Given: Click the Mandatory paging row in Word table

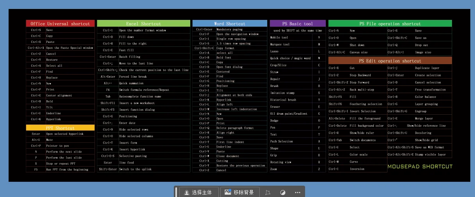Looking at the screenshot, I should (229, 29).
